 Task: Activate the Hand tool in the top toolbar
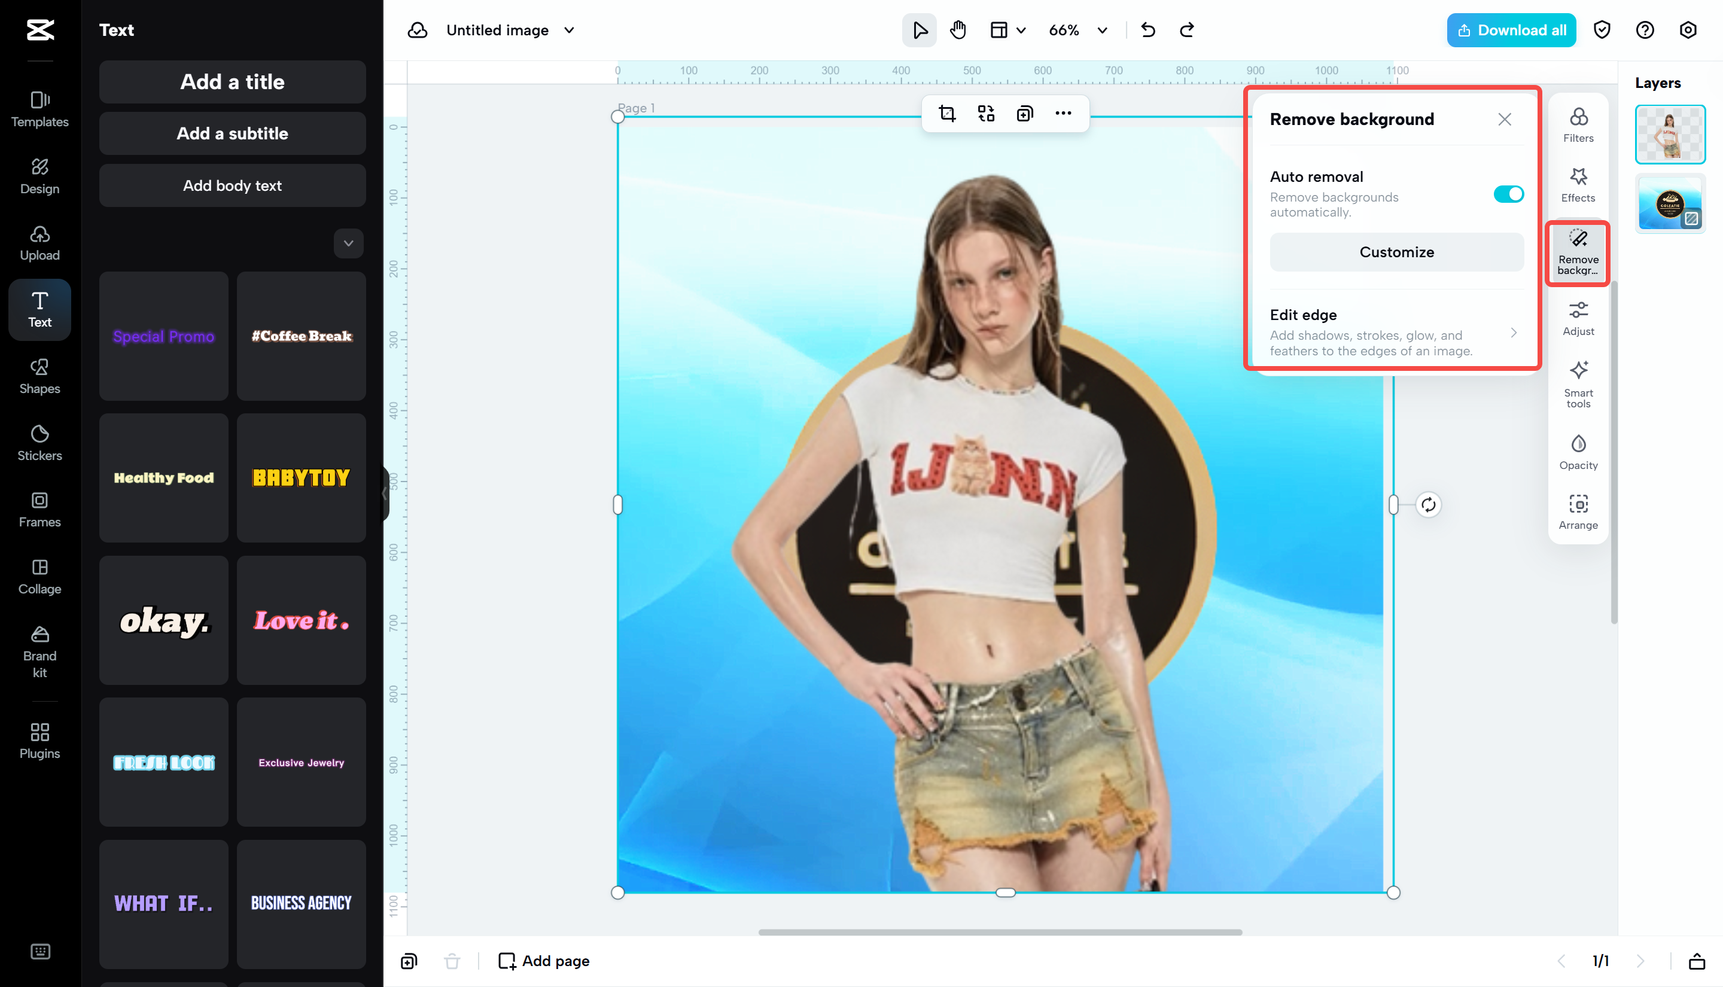click(x=958, y=30)
